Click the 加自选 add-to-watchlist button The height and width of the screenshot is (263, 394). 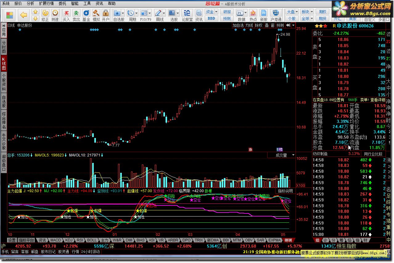click(238, 25)
